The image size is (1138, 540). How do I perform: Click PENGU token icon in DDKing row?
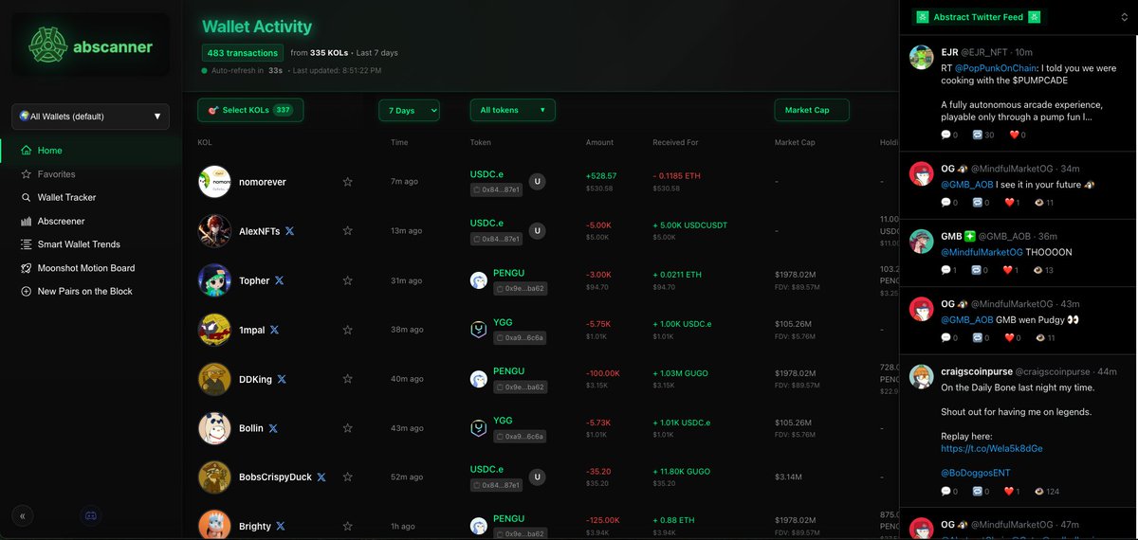pyautogui.click(x=479, y=379)
